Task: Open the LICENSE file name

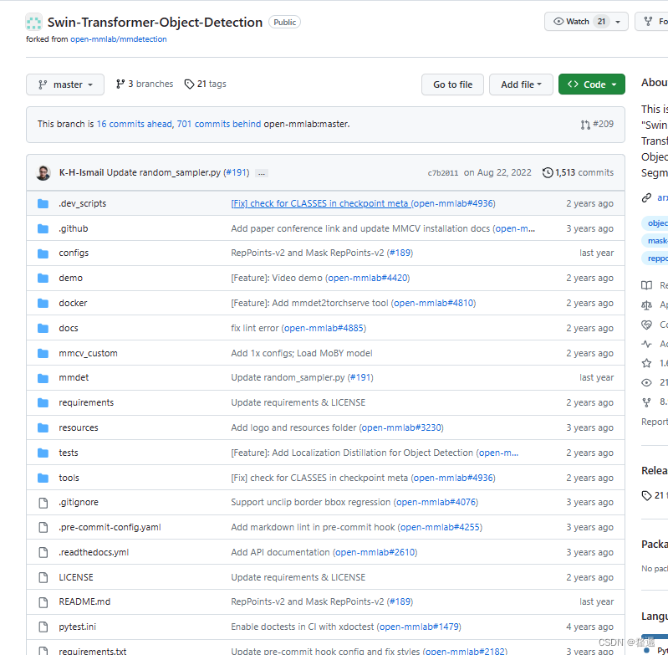Action: coord(76,577)
